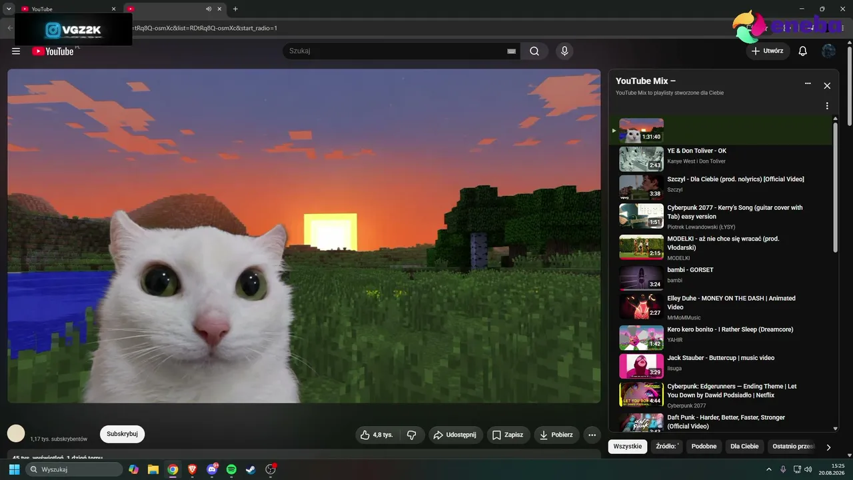Image resolution: width=853 pixels, height=480 pixels.
Task: Open the account avatar menu
Action: (828, 51)
